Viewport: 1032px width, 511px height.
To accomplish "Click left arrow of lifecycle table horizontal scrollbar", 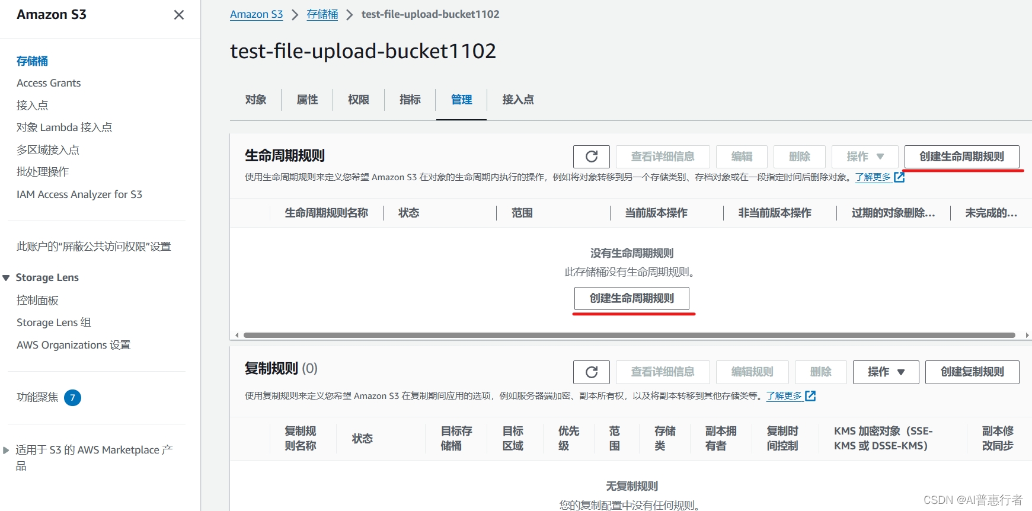I will [237, 335].
